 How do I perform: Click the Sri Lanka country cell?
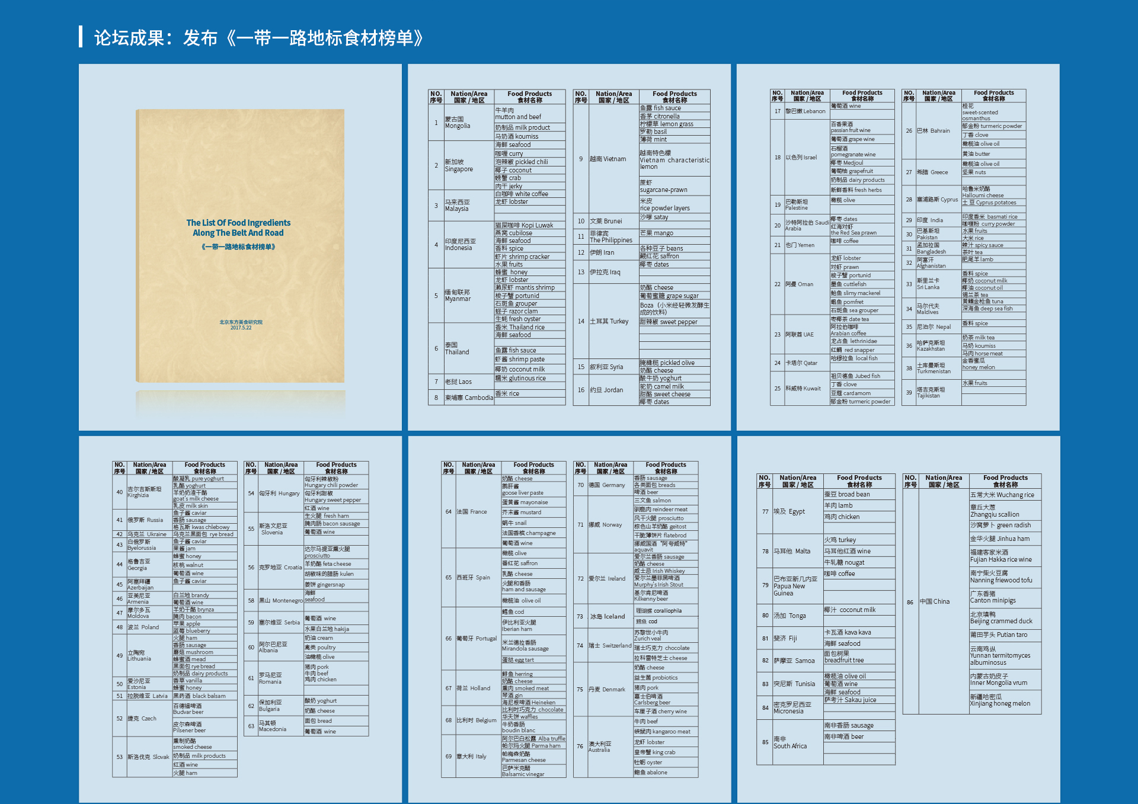coord(928,284)
